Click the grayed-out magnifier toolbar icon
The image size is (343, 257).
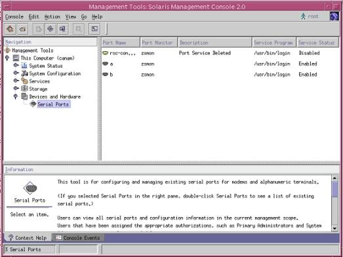click(79, 29)
